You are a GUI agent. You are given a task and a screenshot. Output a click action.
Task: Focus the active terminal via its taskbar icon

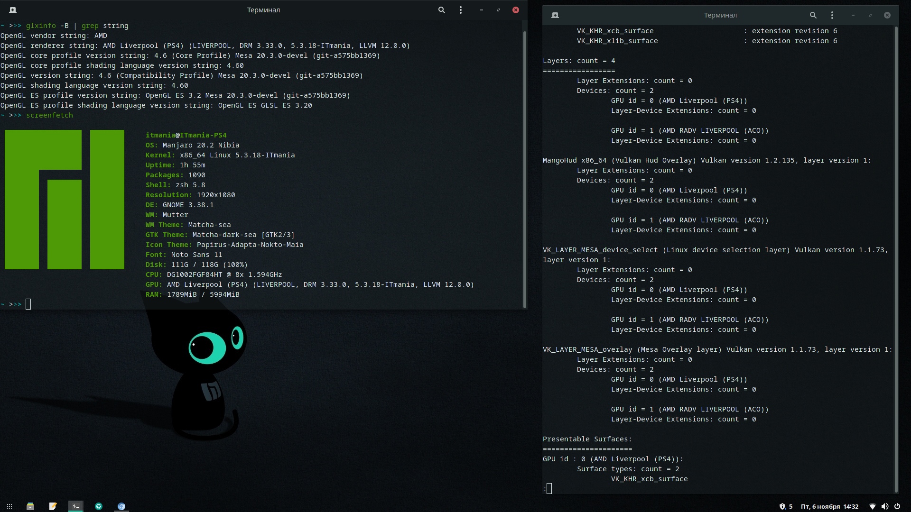point(76,506)
